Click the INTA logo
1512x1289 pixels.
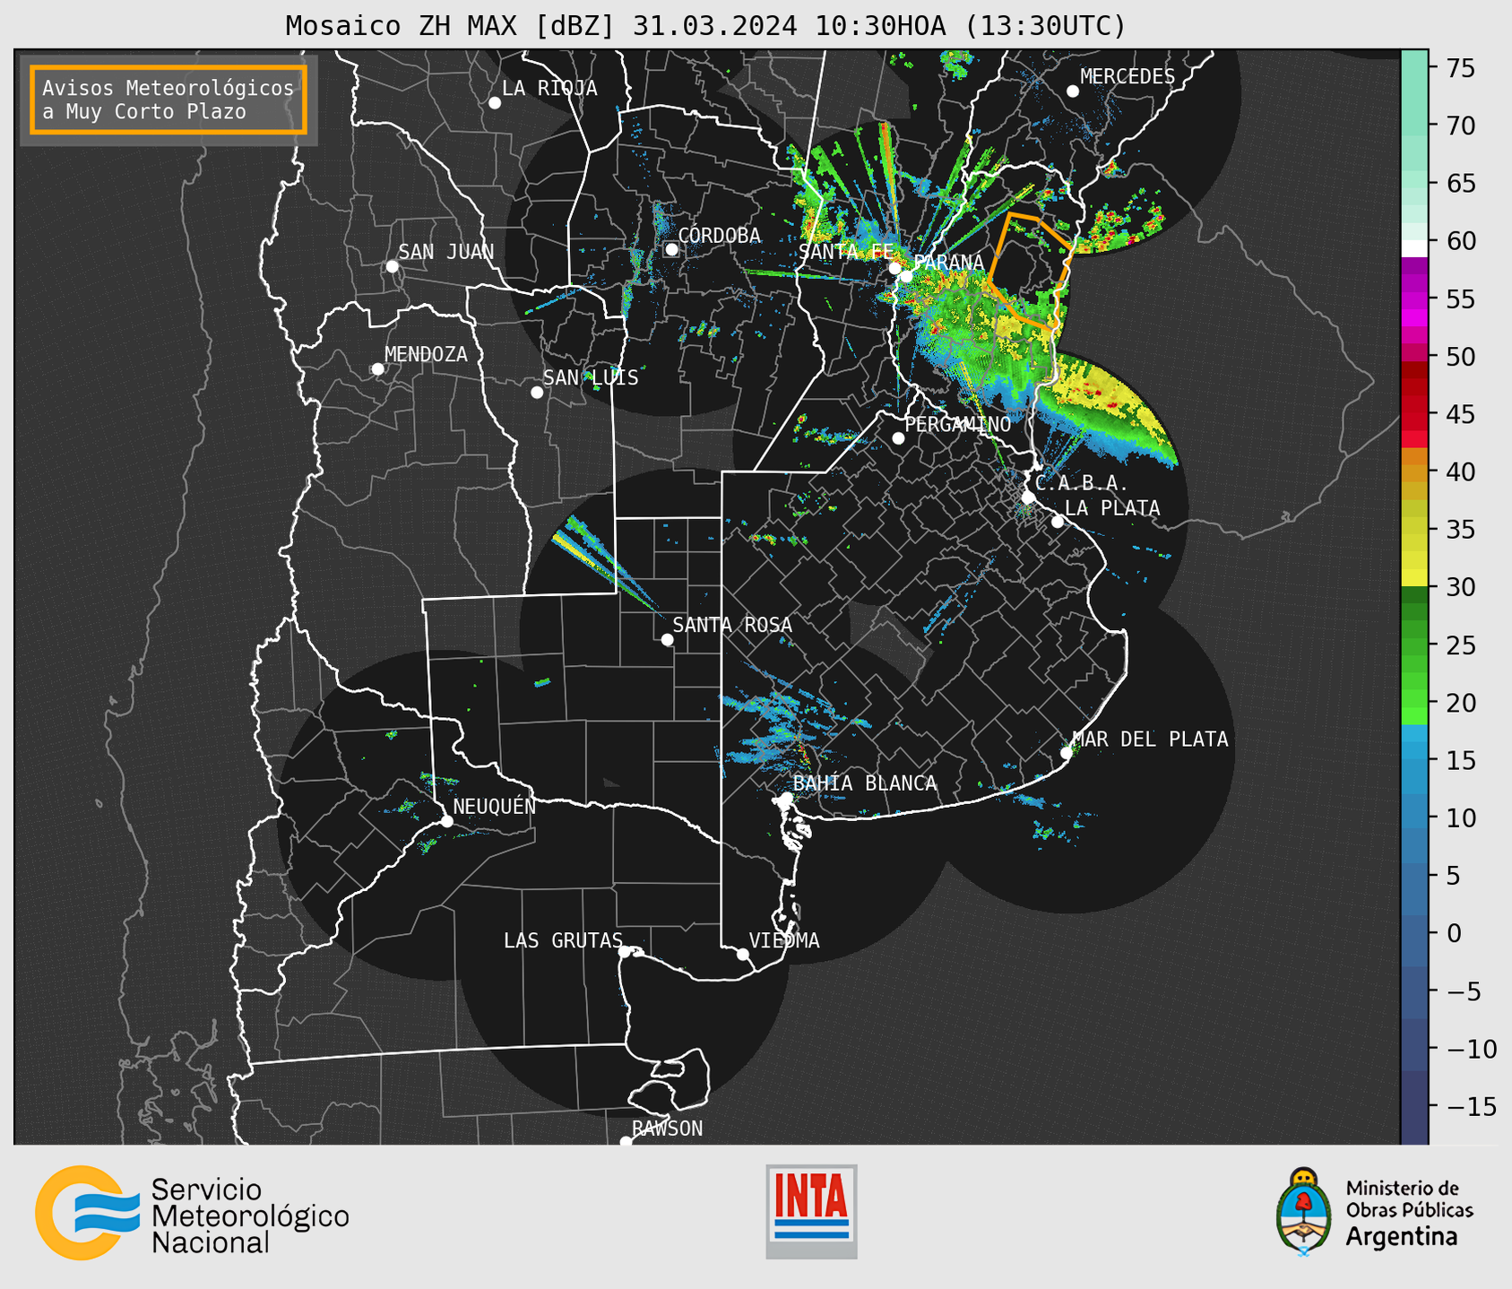[x=811, y=1211]
